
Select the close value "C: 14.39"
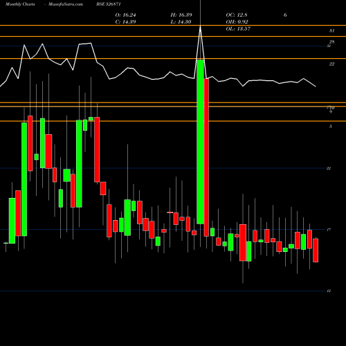[x=125, y=22]
